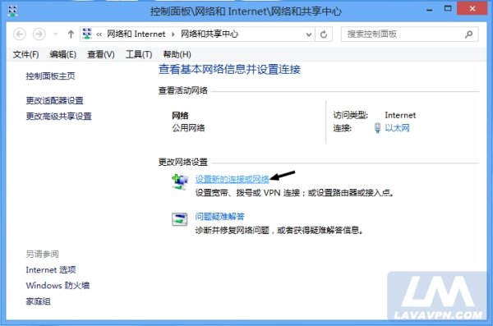Open 更改高级共享设置
The image size is (493, 326).
tap(58, 117)
